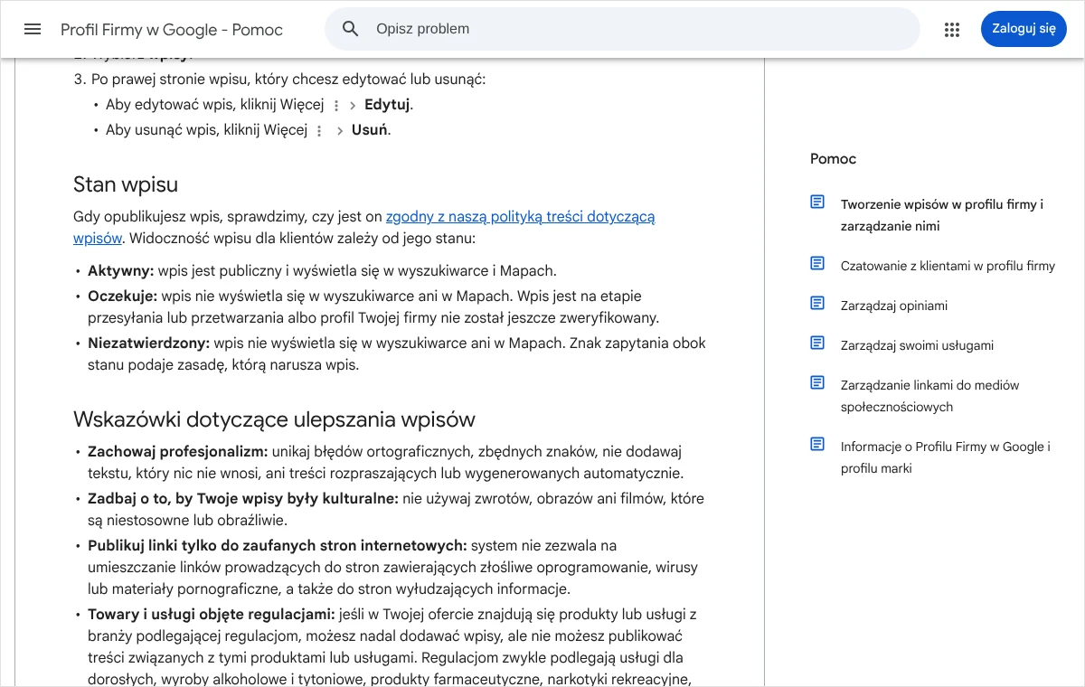Open Zarządzanie linkami do mediów społecznościowych
Image resolution: width=1085 pixels, height=687 pixels.
point(929,396)
